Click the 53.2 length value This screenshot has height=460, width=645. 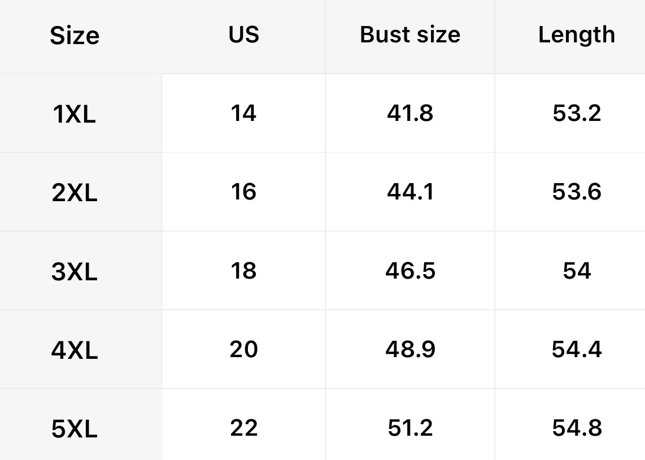pyautogui.click(x=577, y=113)
